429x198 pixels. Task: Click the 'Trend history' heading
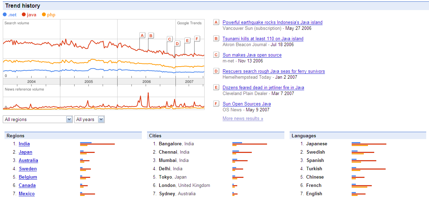point(23,6)
